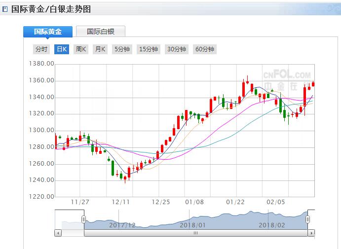The image size is (341, 249).
Task: Click the grip marks on the scrollbar thumb
Action: pyautogui.click(x=195, y=233)
